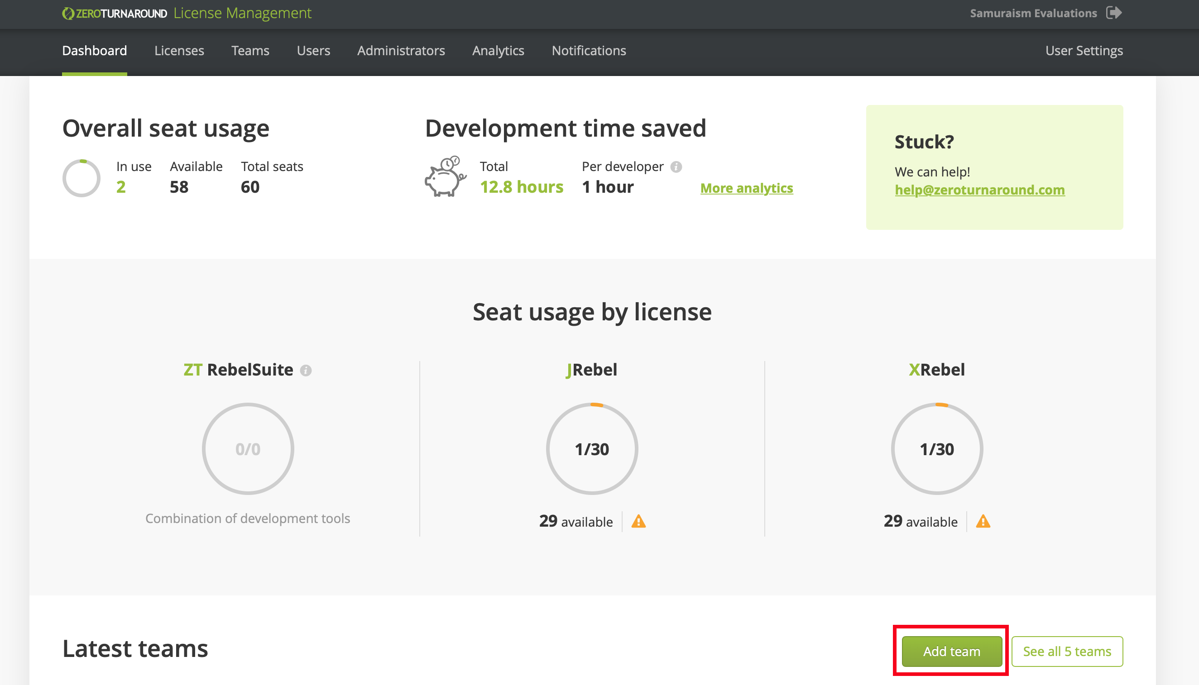
Task: Click the ZeroTurnaround logo
Action: point(115,14)
